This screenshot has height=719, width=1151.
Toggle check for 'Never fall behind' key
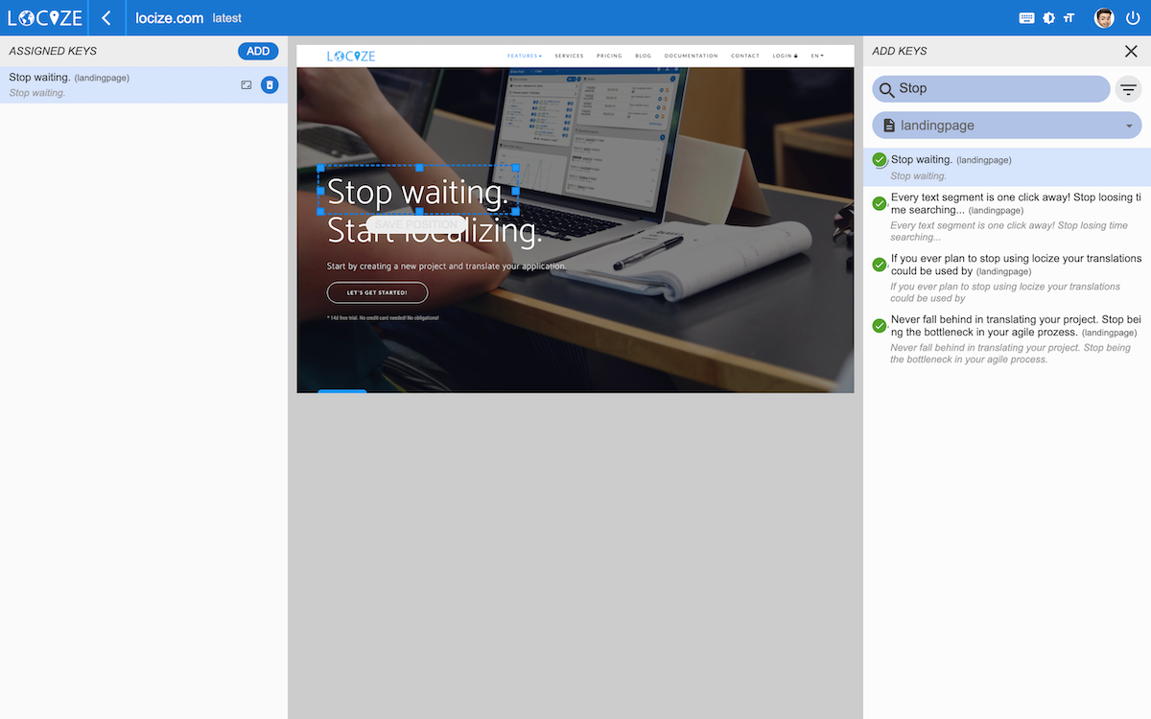[880, 326]
